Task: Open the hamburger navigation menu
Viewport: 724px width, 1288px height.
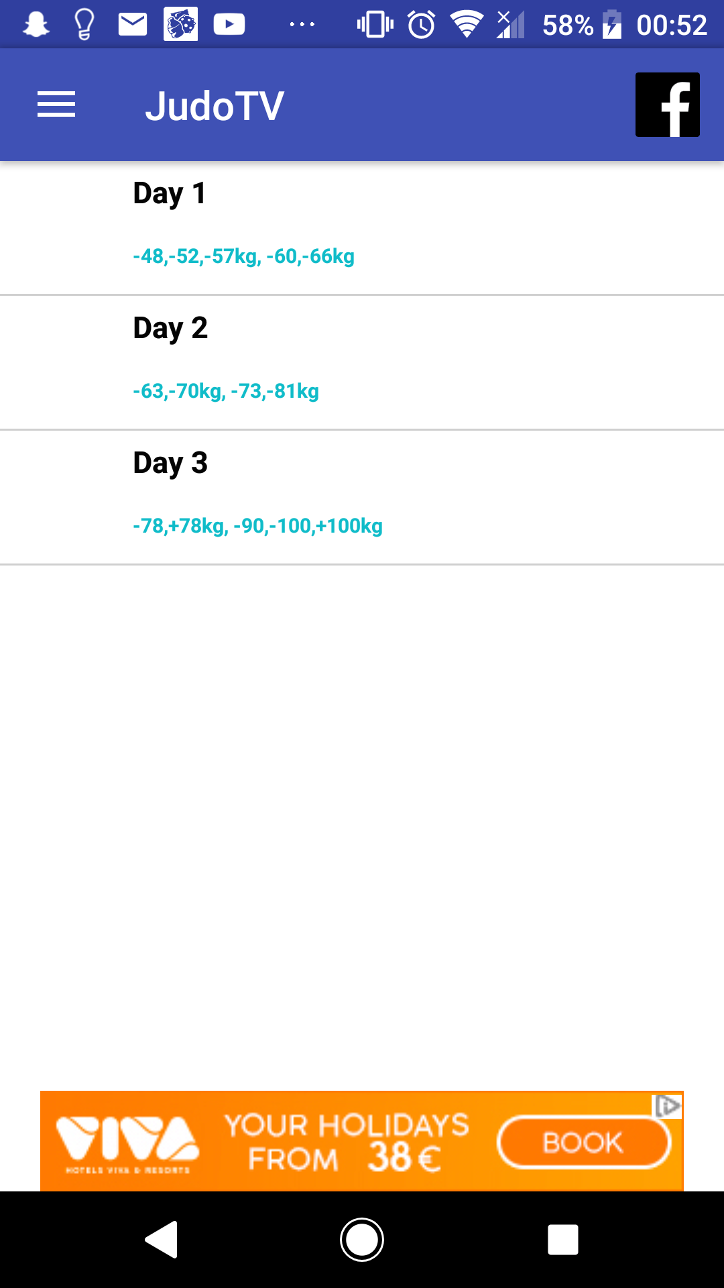Action: click(x=56, y=105)
